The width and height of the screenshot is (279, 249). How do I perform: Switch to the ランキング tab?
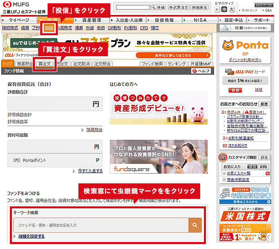coord(176,64)
